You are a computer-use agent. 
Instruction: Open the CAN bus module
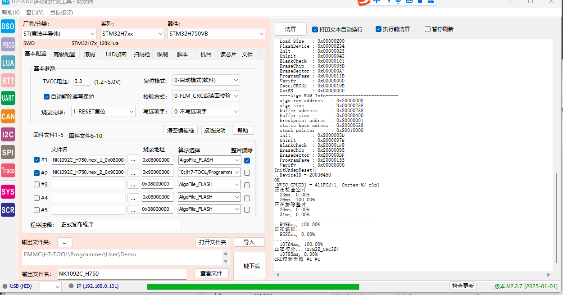(8, 117)
